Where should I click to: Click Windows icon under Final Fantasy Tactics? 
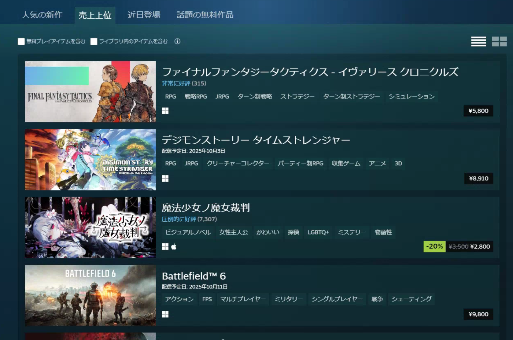[x=165, y=111]
